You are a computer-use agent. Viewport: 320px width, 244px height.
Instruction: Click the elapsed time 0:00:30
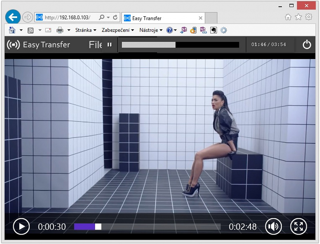pyautogui.click(x=52, y=227)
